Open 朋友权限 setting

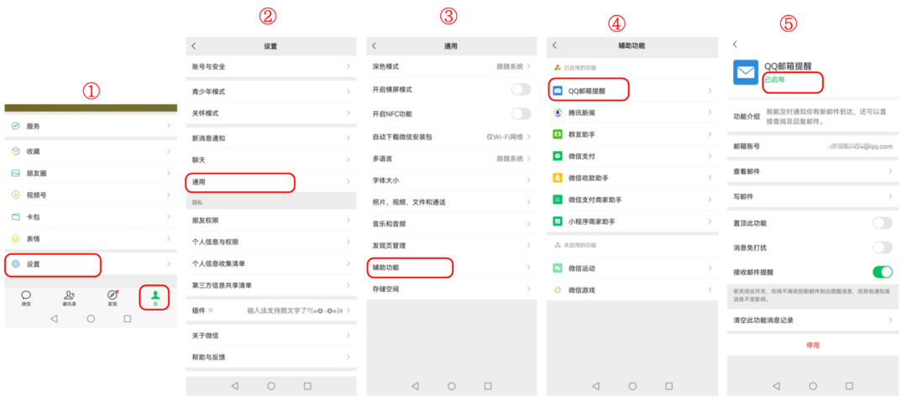point(271,220)
